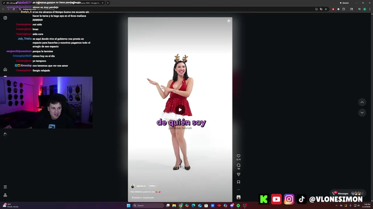Go to the next reel with down chevron
Screen dimensions: 373x209
[x=362, y=112]
